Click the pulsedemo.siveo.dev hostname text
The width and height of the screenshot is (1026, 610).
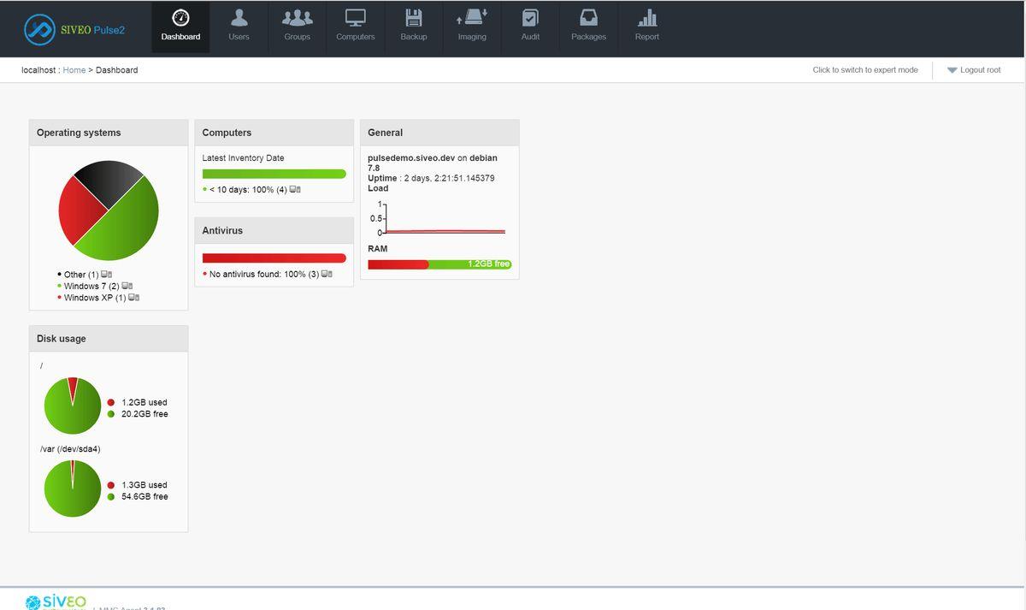pyautogui.click(x=411, y=158)
